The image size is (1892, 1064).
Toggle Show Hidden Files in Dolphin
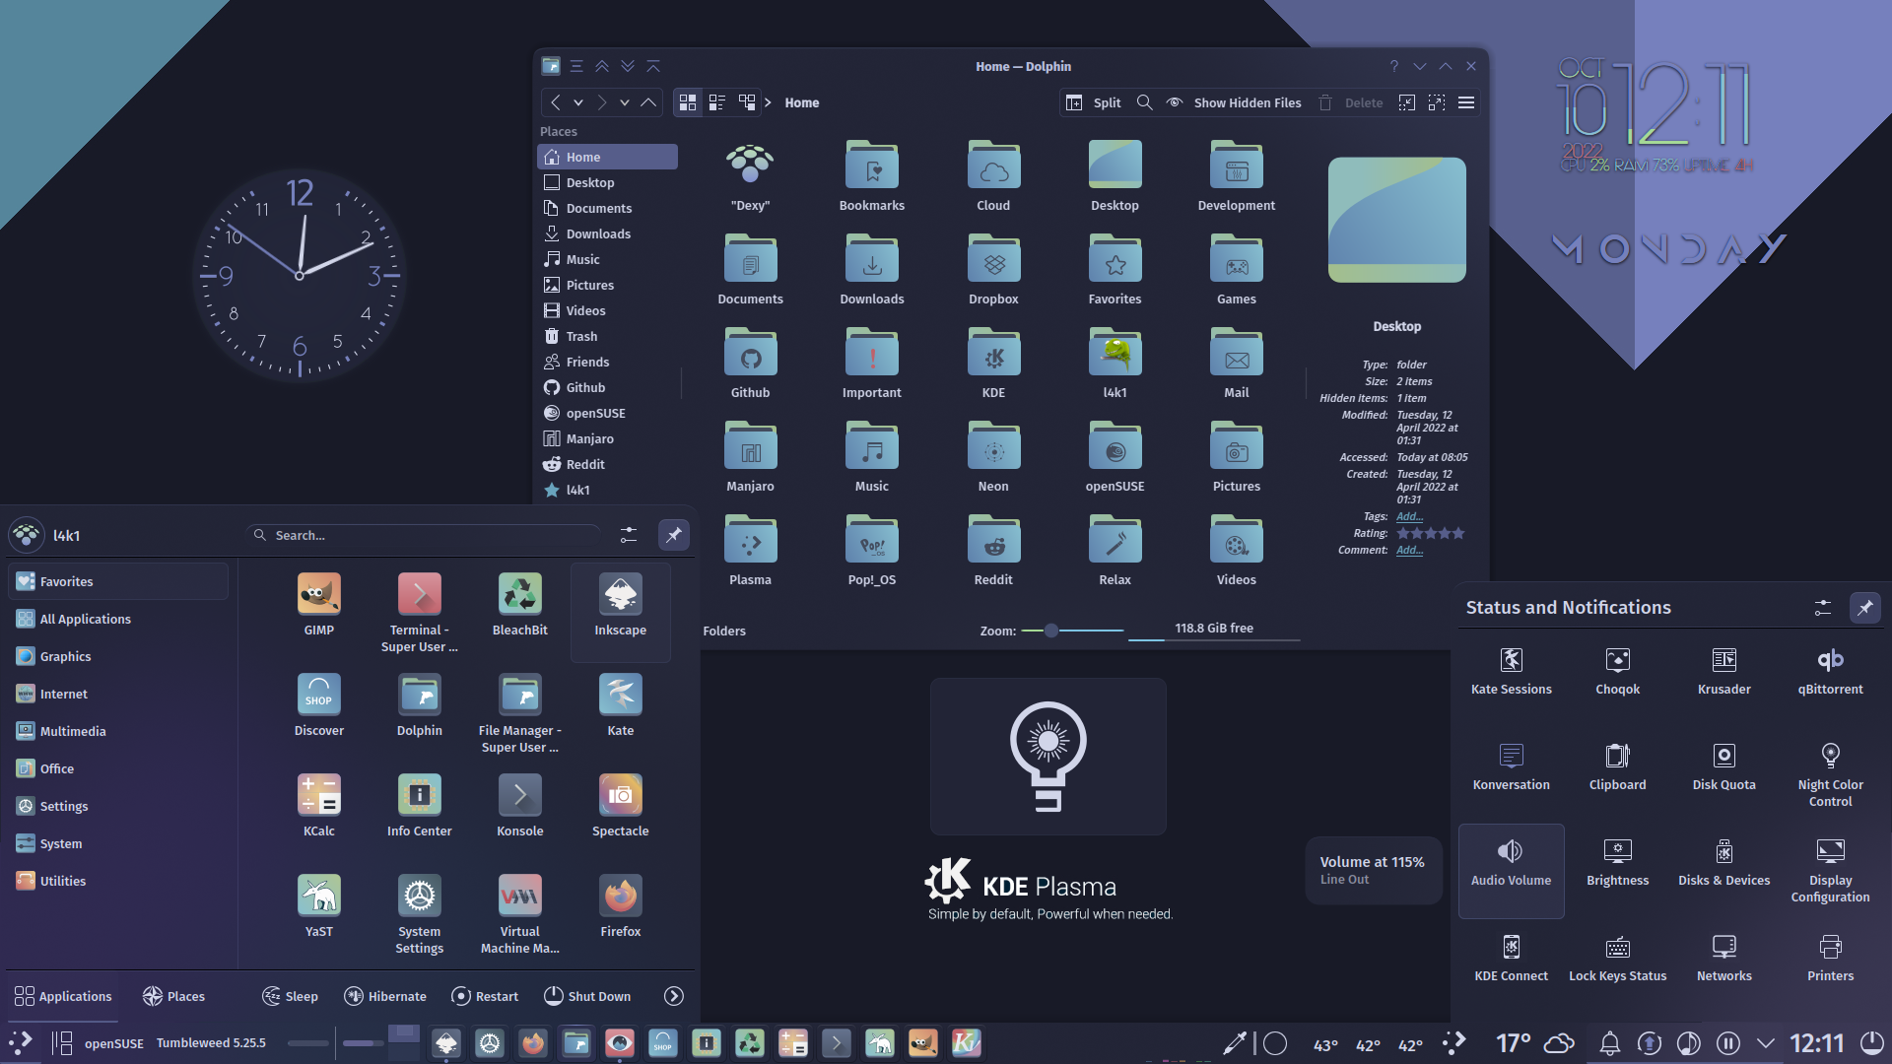pos(1234,102)
